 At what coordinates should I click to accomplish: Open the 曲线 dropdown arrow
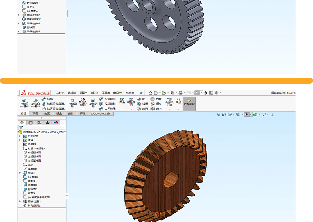178,109
